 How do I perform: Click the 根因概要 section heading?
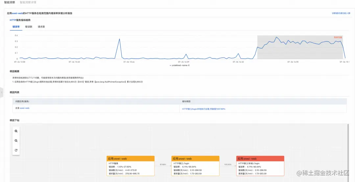pos(14,71)
